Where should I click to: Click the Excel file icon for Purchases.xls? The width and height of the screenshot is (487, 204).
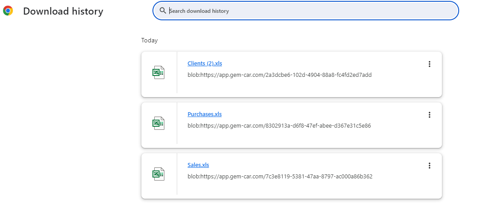(x=158, y=124)
